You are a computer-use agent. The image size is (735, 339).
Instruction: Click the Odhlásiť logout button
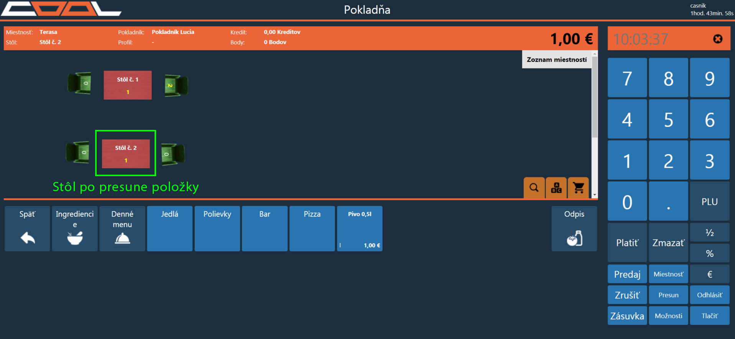tap(709, 295)
